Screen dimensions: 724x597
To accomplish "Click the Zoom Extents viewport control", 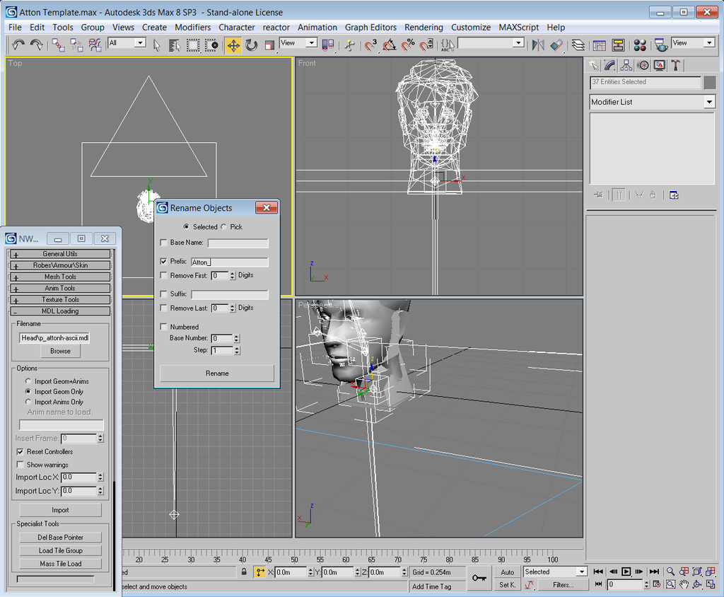I will tap(697, 572).
